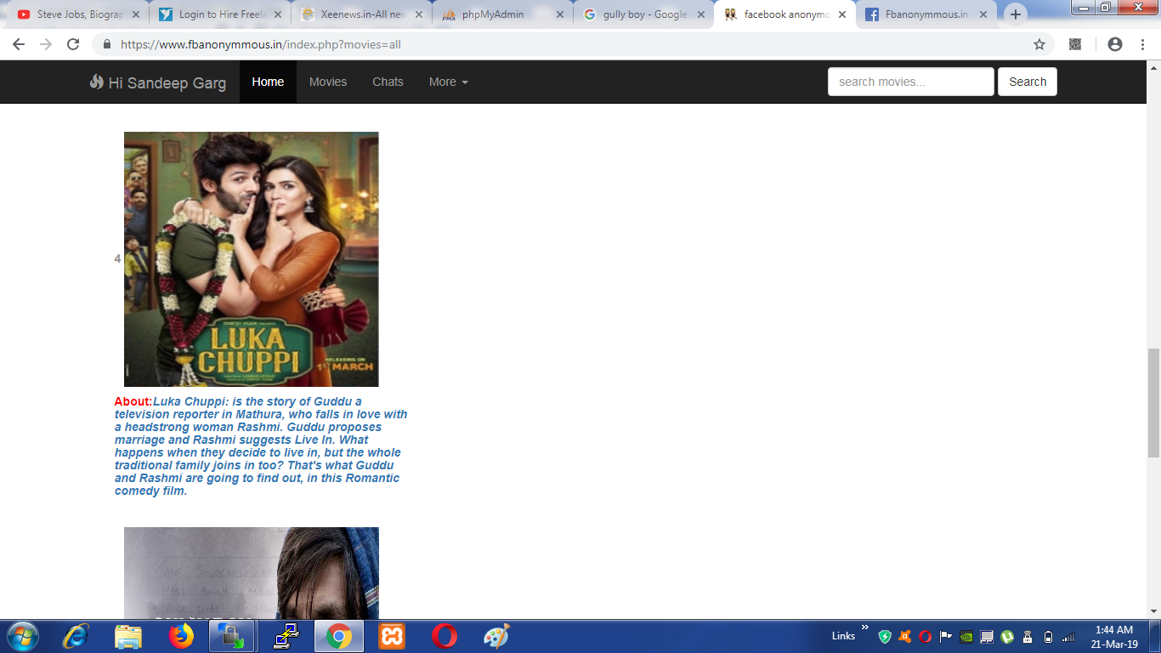Focus the search movies text field

[910, 82]
